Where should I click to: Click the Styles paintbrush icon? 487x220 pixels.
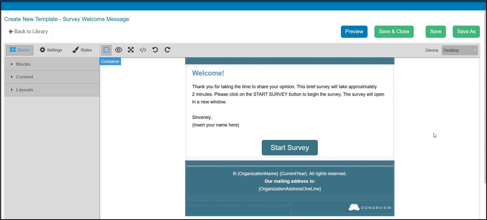click(75, 50)
